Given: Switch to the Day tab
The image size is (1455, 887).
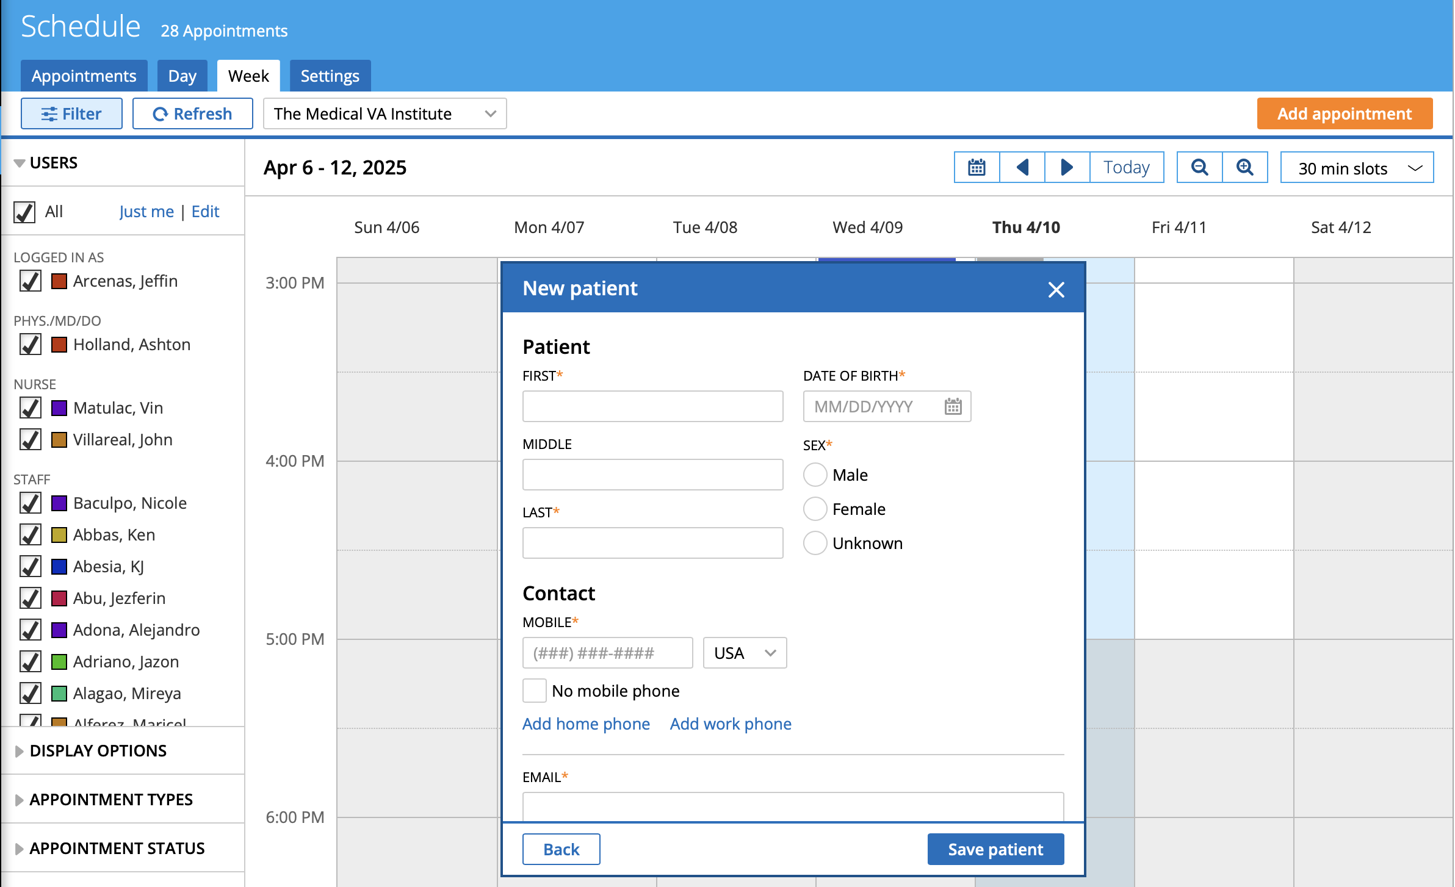Looking at the screenshot, I should tap(182, 76).
